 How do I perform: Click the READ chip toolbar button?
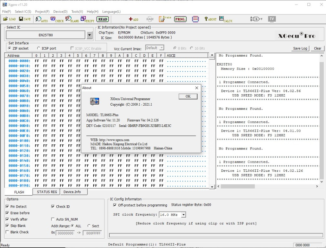point(103,19)
